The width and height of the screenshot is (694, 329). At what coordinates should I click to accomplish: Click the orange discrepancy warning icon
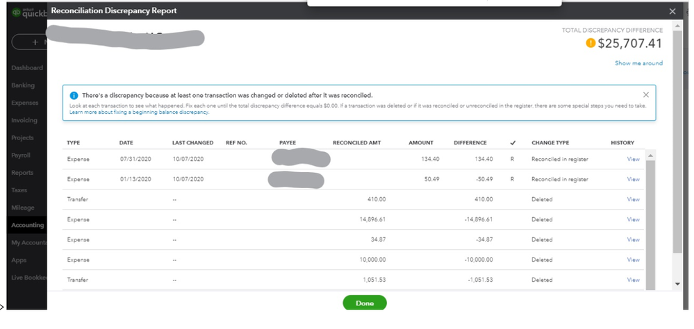coord(590,43)
